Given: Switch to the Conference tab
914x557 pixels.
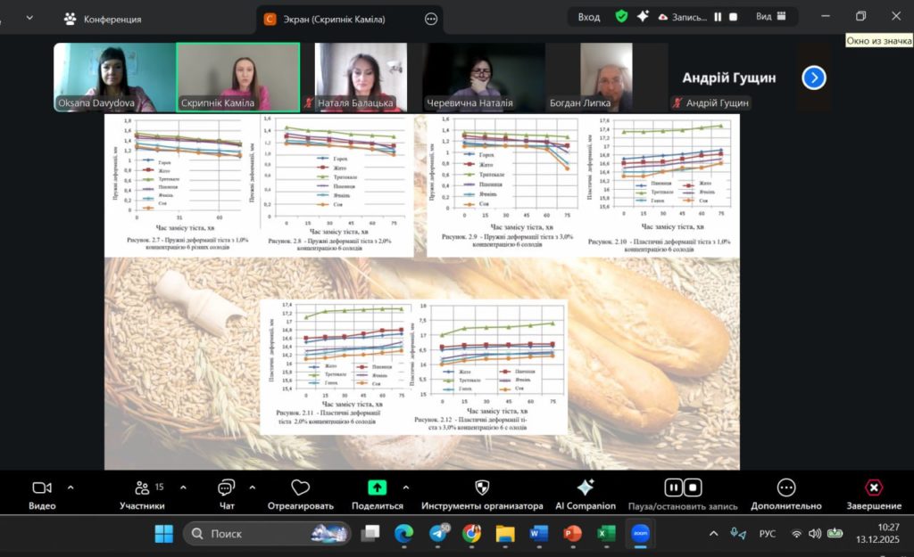Looking at the screenshot, I should 102,18.
